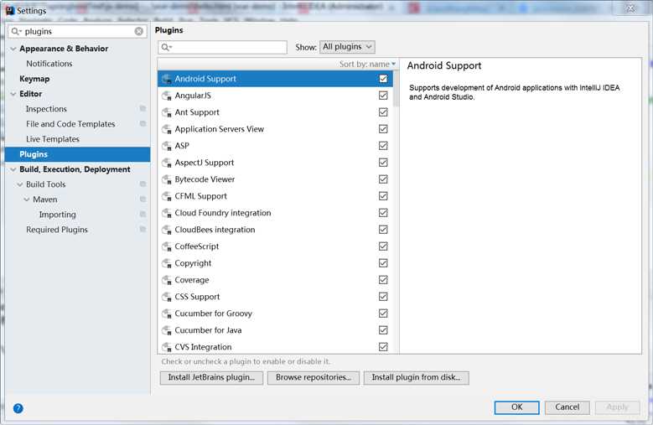Confirm settings with OK button
The width and height of the screenshot is (653, 425).
tap(517, 407)
